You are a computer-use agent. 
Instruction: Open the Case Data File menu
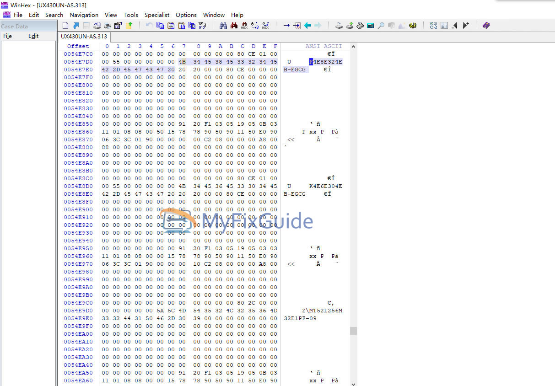(x=7, y=36)
